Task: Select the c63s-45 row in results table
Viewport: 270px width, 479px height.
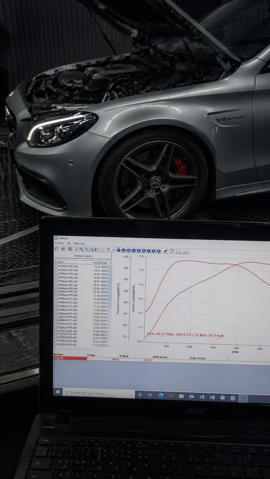Action: coord(70,358)
